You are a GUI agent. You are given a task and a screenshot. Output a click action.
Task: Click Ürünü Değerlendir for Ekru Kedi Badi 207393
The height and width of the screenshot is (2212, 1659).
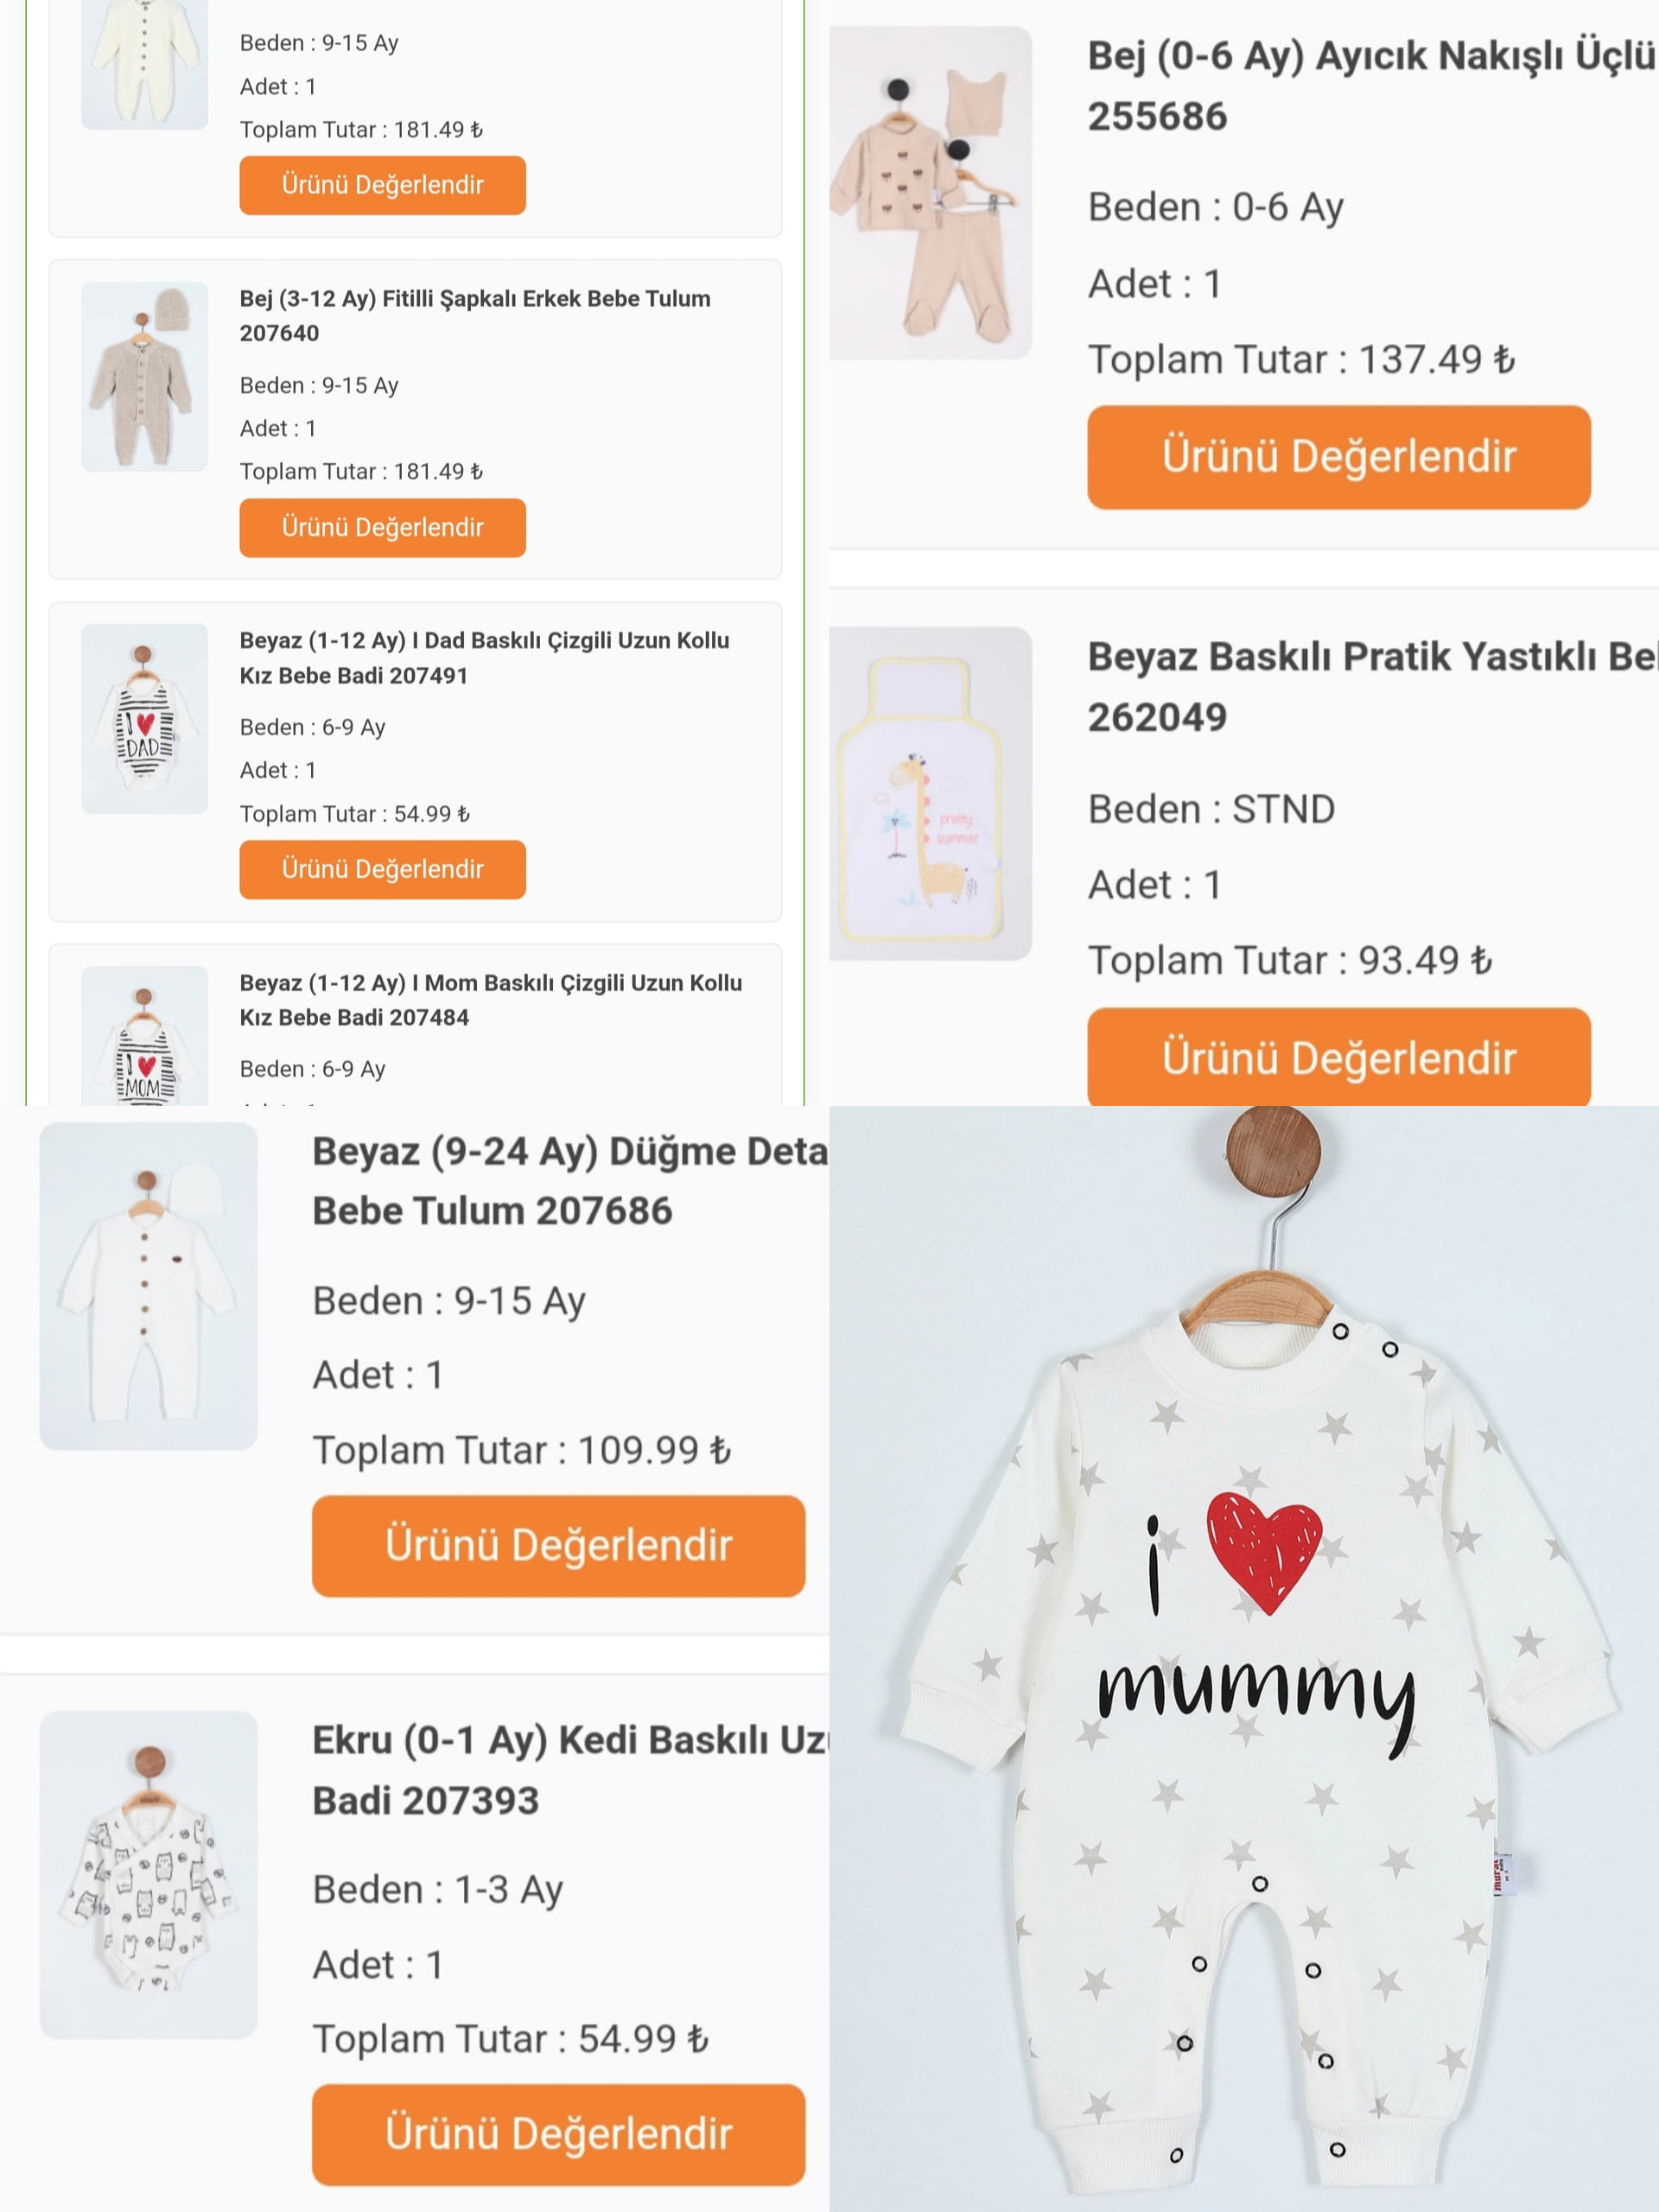coord(558,2134)
